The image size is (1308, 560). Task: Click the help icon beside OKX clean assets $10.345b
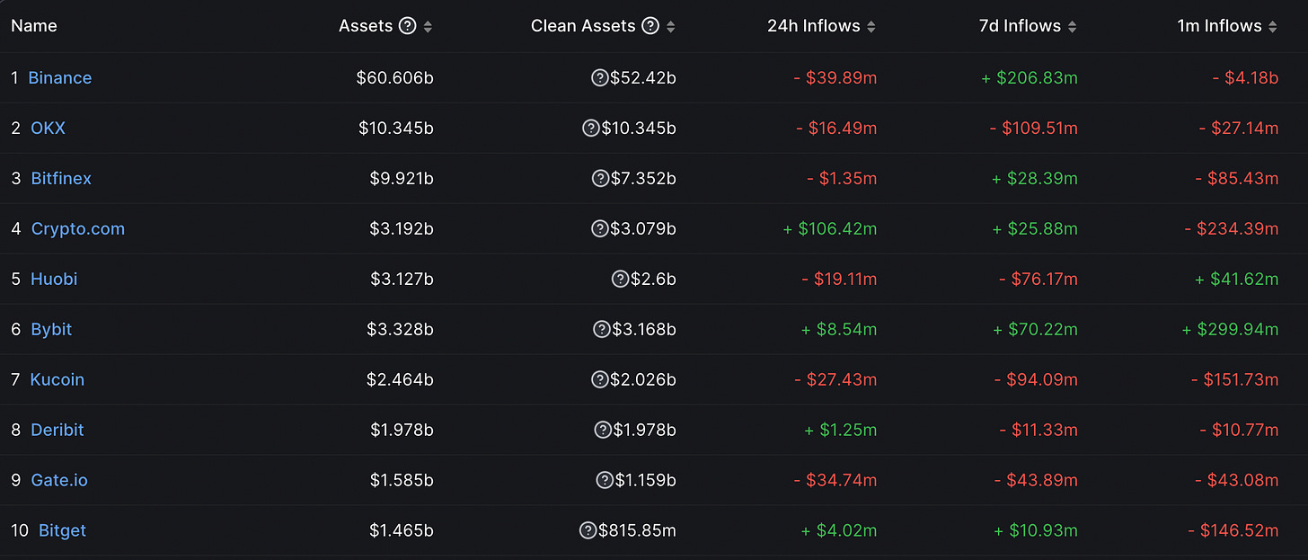click(590, 129)
